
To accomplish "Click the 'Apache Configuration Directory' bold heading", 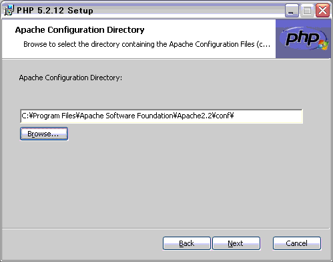I will [79, 30].
